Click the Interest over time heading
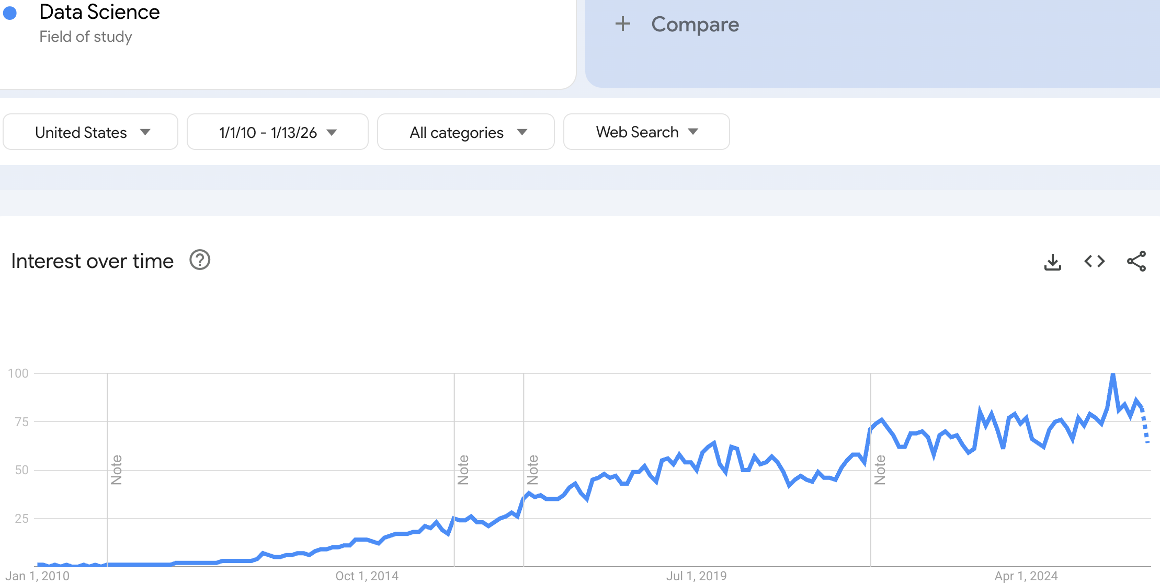The height and width of the screenshot is (586, 1160). tap(92, 261)
